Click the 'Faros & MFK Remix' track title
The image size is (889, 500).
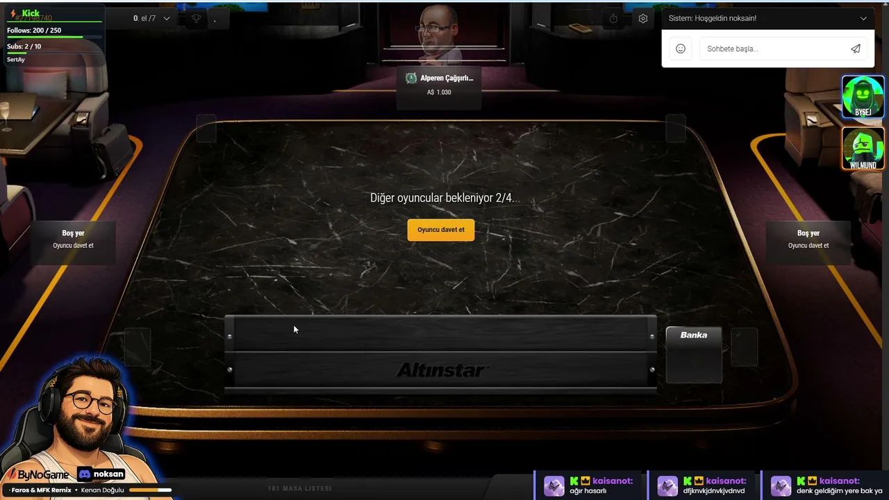(x=42, y=490)
